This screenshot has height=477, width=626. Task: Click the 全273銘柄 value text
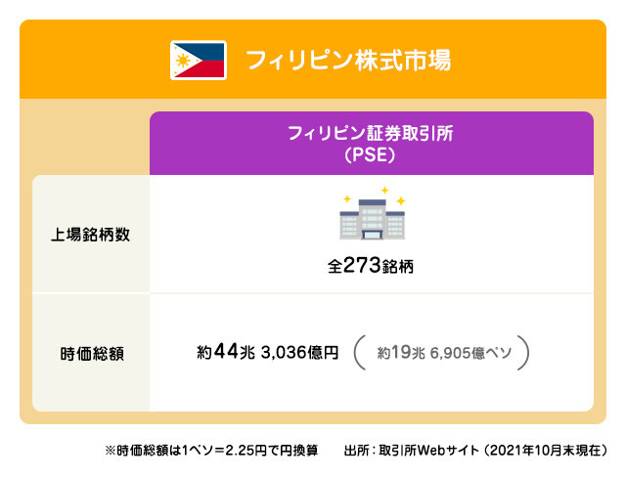tap(371, 265)
